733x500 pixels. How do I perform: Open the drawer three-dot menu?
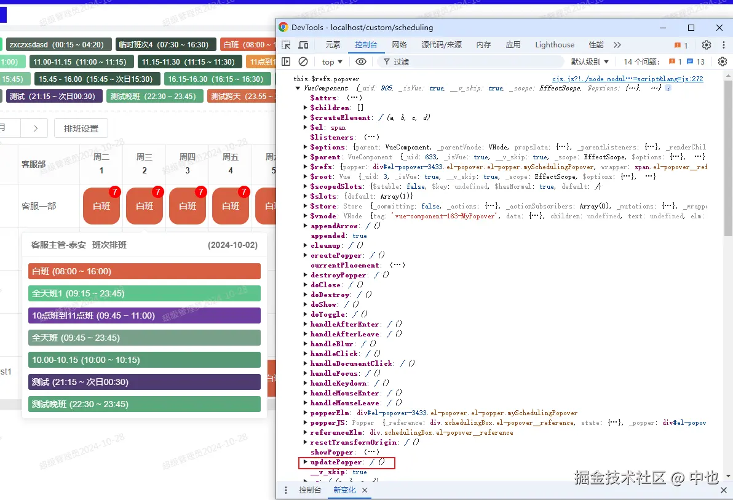[285, 490]
